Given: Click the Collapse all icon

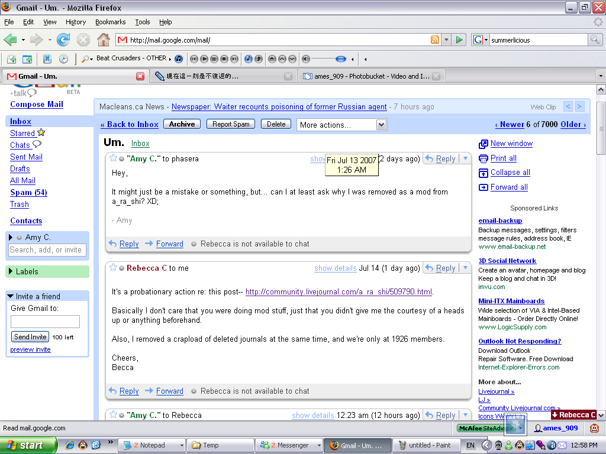Looking at the screenshot, I should point(483,173).
